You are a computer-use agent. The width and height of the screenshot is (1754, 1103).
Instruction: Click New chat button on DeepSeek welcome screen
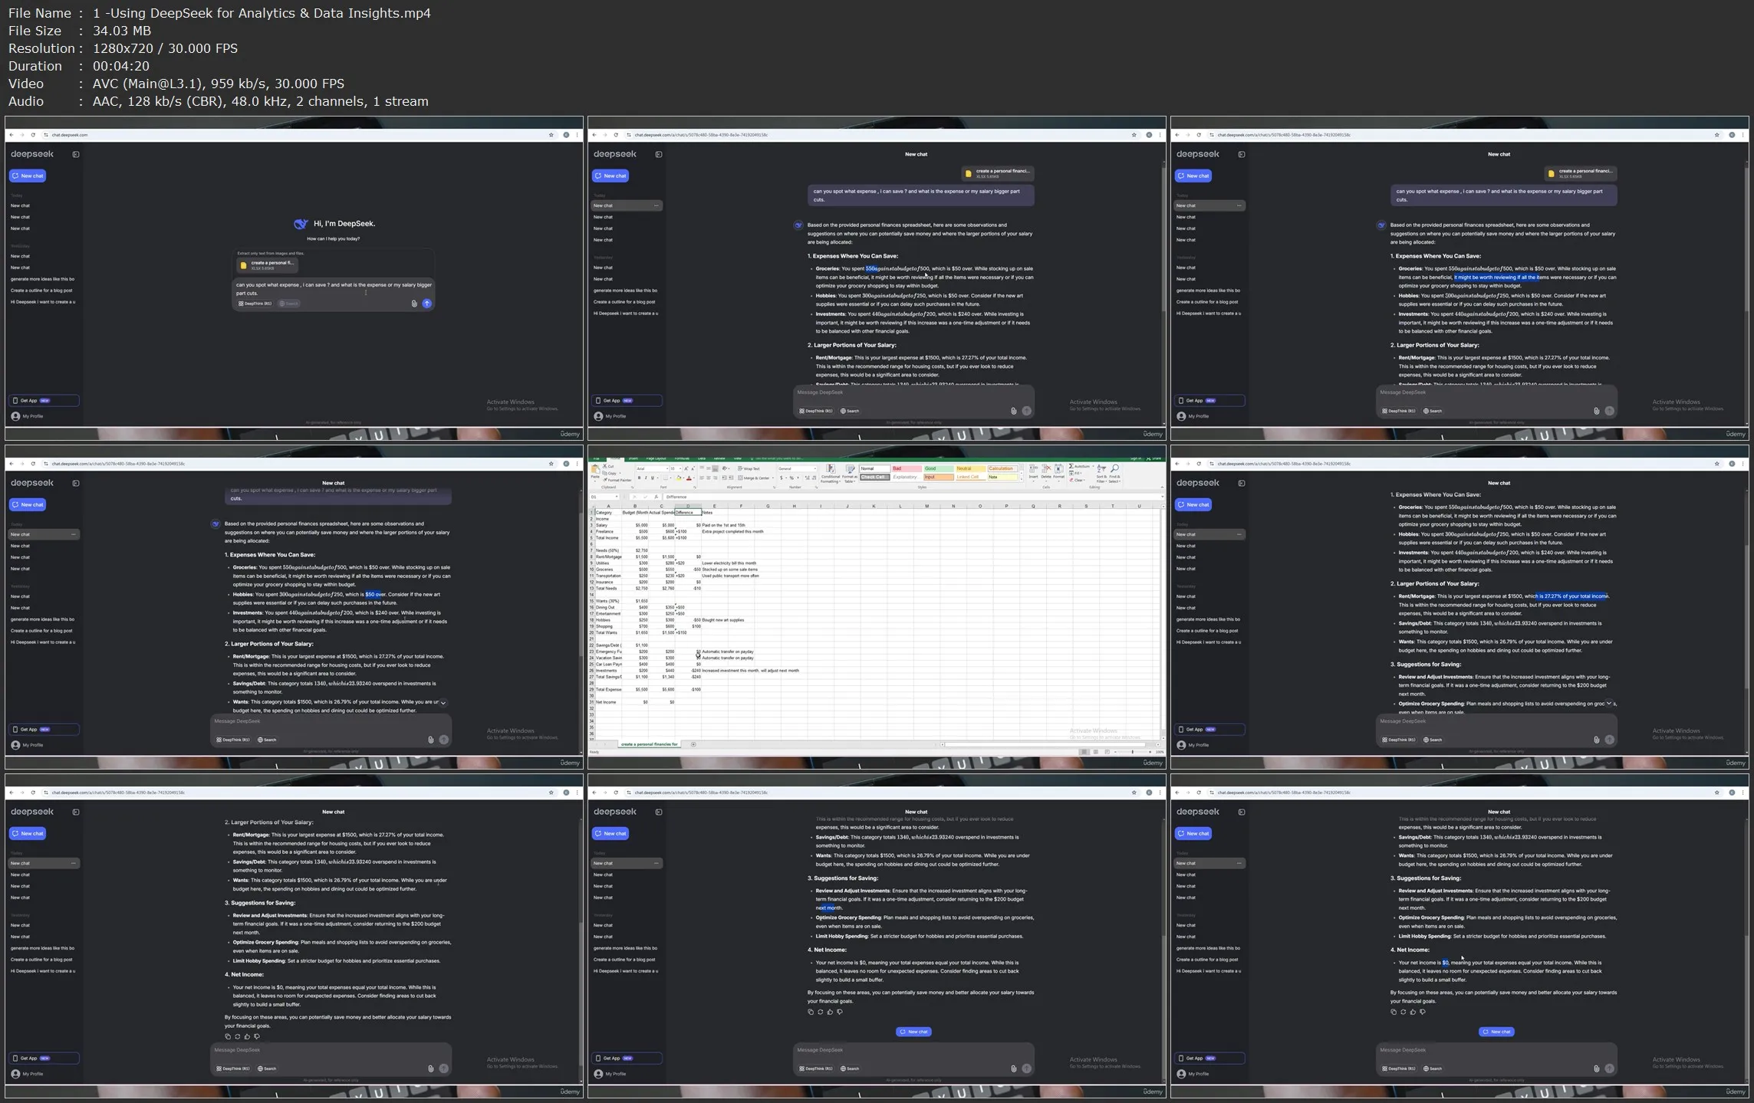(x=28, y=176)
